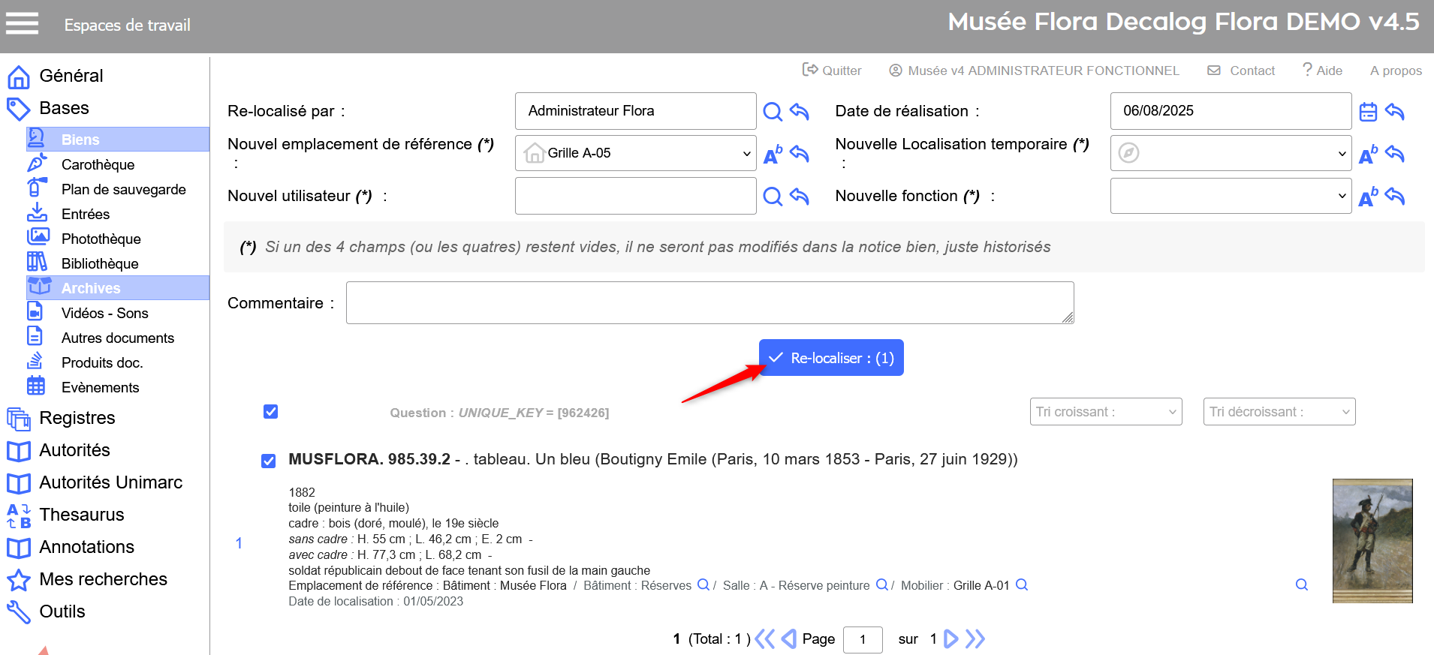Click search icon next to Re-localisé par

tap(772, 112)
